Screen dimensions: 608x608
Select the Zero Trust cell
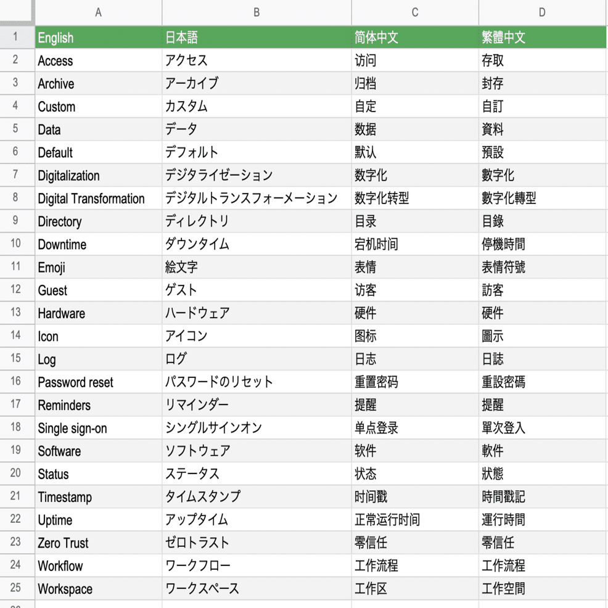pos(99,543)
